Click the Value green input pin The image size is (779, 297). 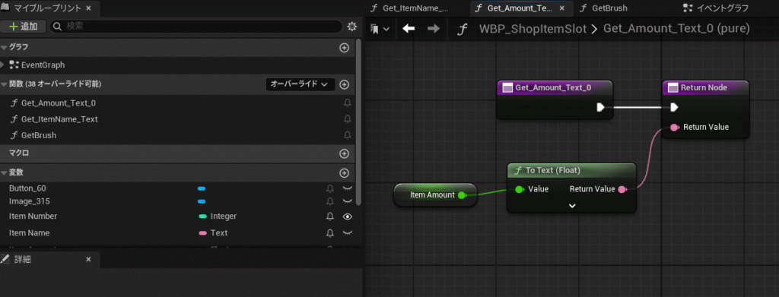(519, 189)
